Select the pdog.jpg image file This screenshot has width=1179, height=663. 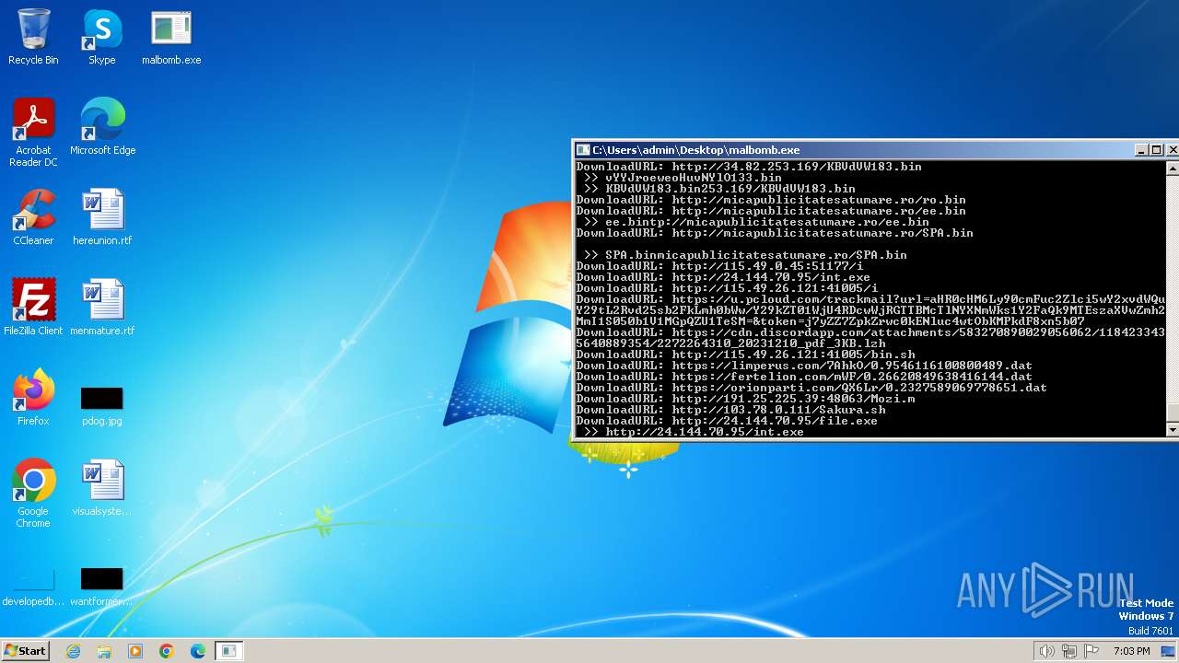(x=102, y=405)
